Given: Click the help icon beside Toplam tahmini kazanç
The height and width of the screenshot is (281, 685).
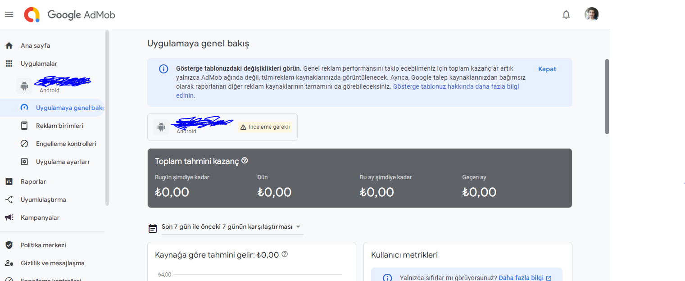Looking at the screenshot, I should [x=245, y=160].
